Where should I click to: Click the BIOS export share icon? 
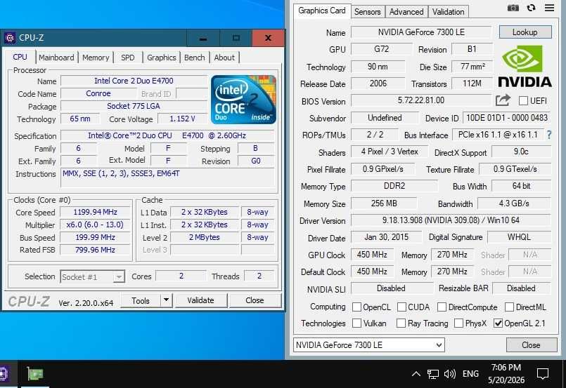coord(503,100)
